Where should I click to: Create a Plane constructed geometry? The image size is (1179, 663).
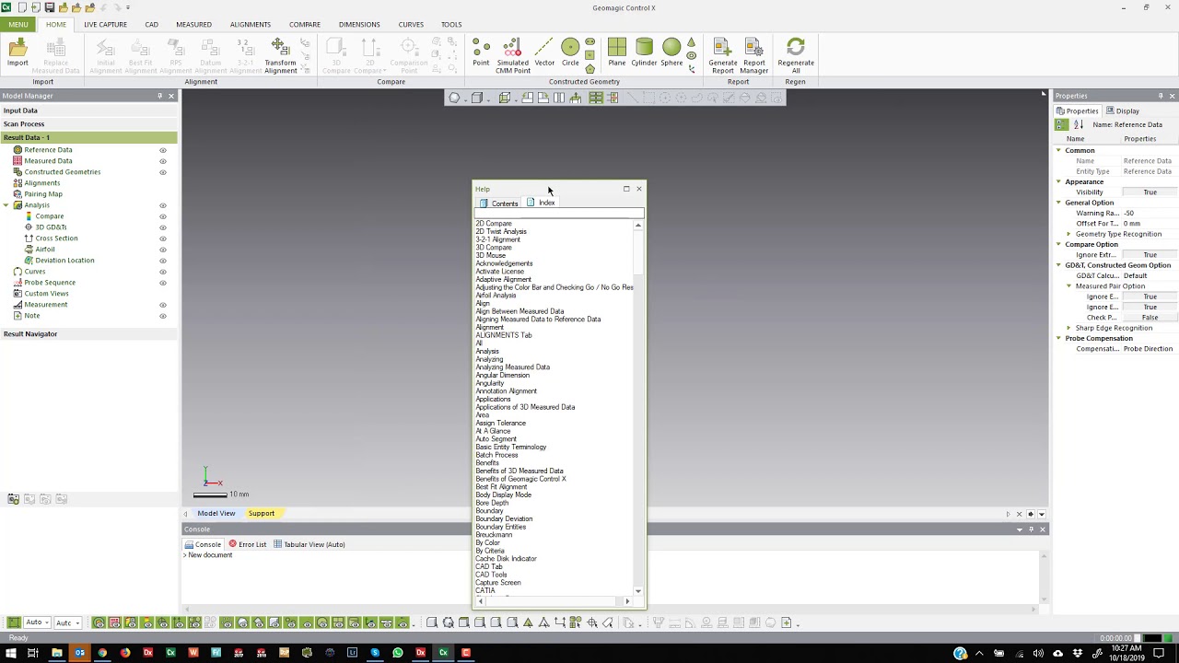[617, 53]
